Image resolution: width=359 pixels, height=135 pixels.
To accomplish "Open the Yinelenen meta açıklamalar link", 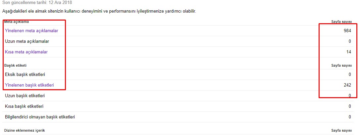I will click(x=31, y=31).
